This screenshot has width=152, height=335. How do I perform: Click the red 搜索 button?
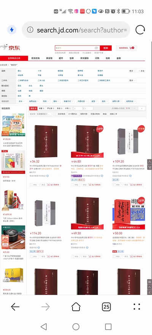(x=106, y=48)
